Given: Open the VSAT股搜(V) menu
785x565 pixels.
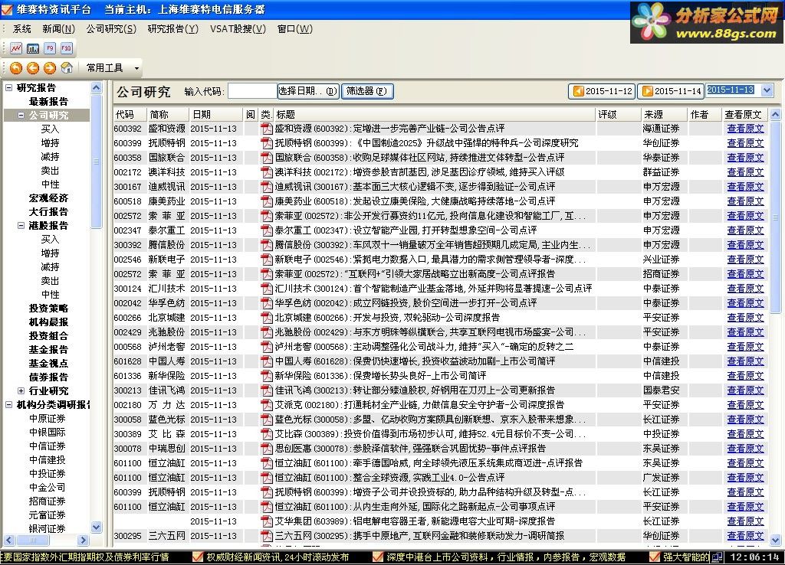Looking at the screenshot, I should [238, 29].
